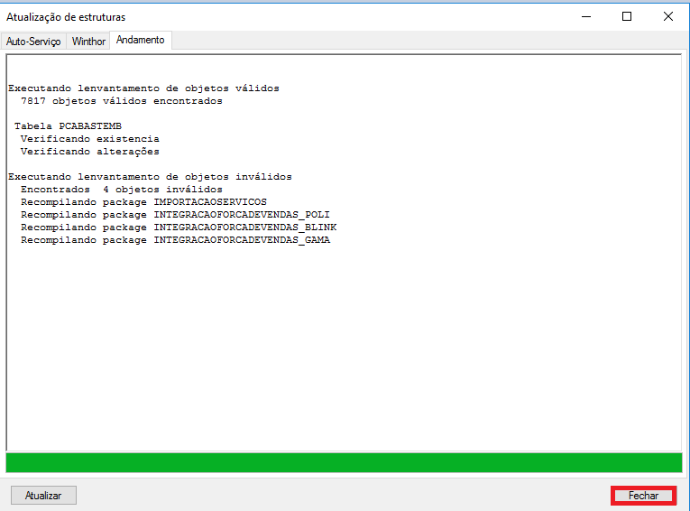
Task: Switch to the Auto-Serviço tab
Action: [x=33, y=42]
